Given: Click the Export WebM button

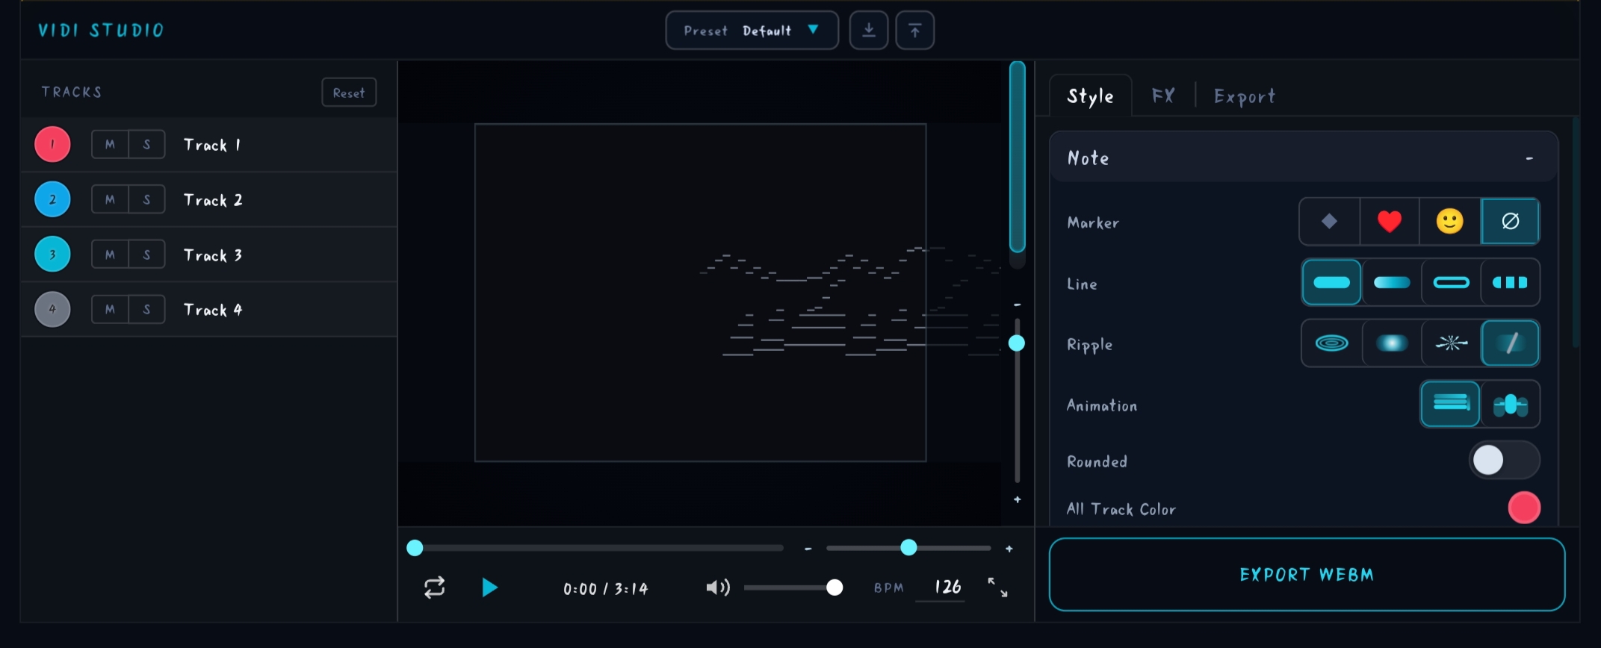Looking at the screenshot, I should (1306, 574).
